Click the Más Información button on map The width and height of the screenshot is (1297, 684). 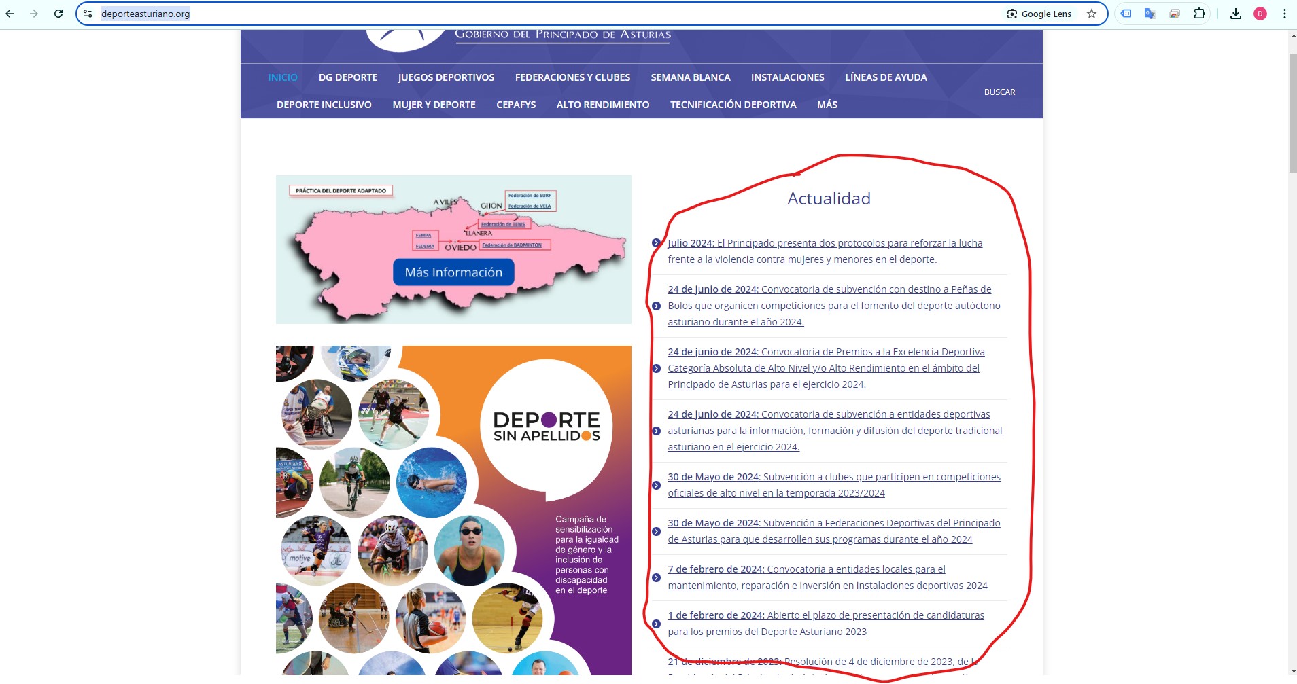point(453,272)
